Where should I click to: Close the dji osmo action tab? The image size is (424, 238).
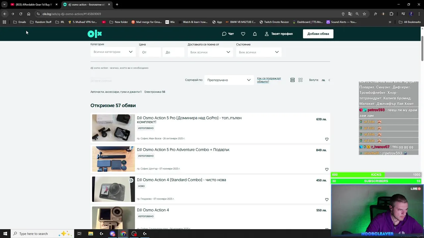[109, 5]
